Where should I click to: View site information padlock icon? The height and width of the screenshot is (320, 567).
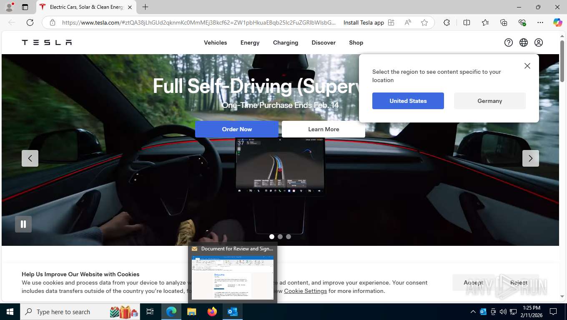[x=52, y=22]
